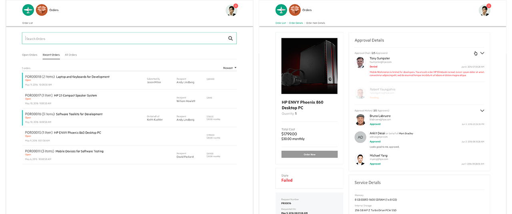The image size is (512, 214).
Task: Click the red Denied status under Tony Sumpster
Action: (374, 67)
